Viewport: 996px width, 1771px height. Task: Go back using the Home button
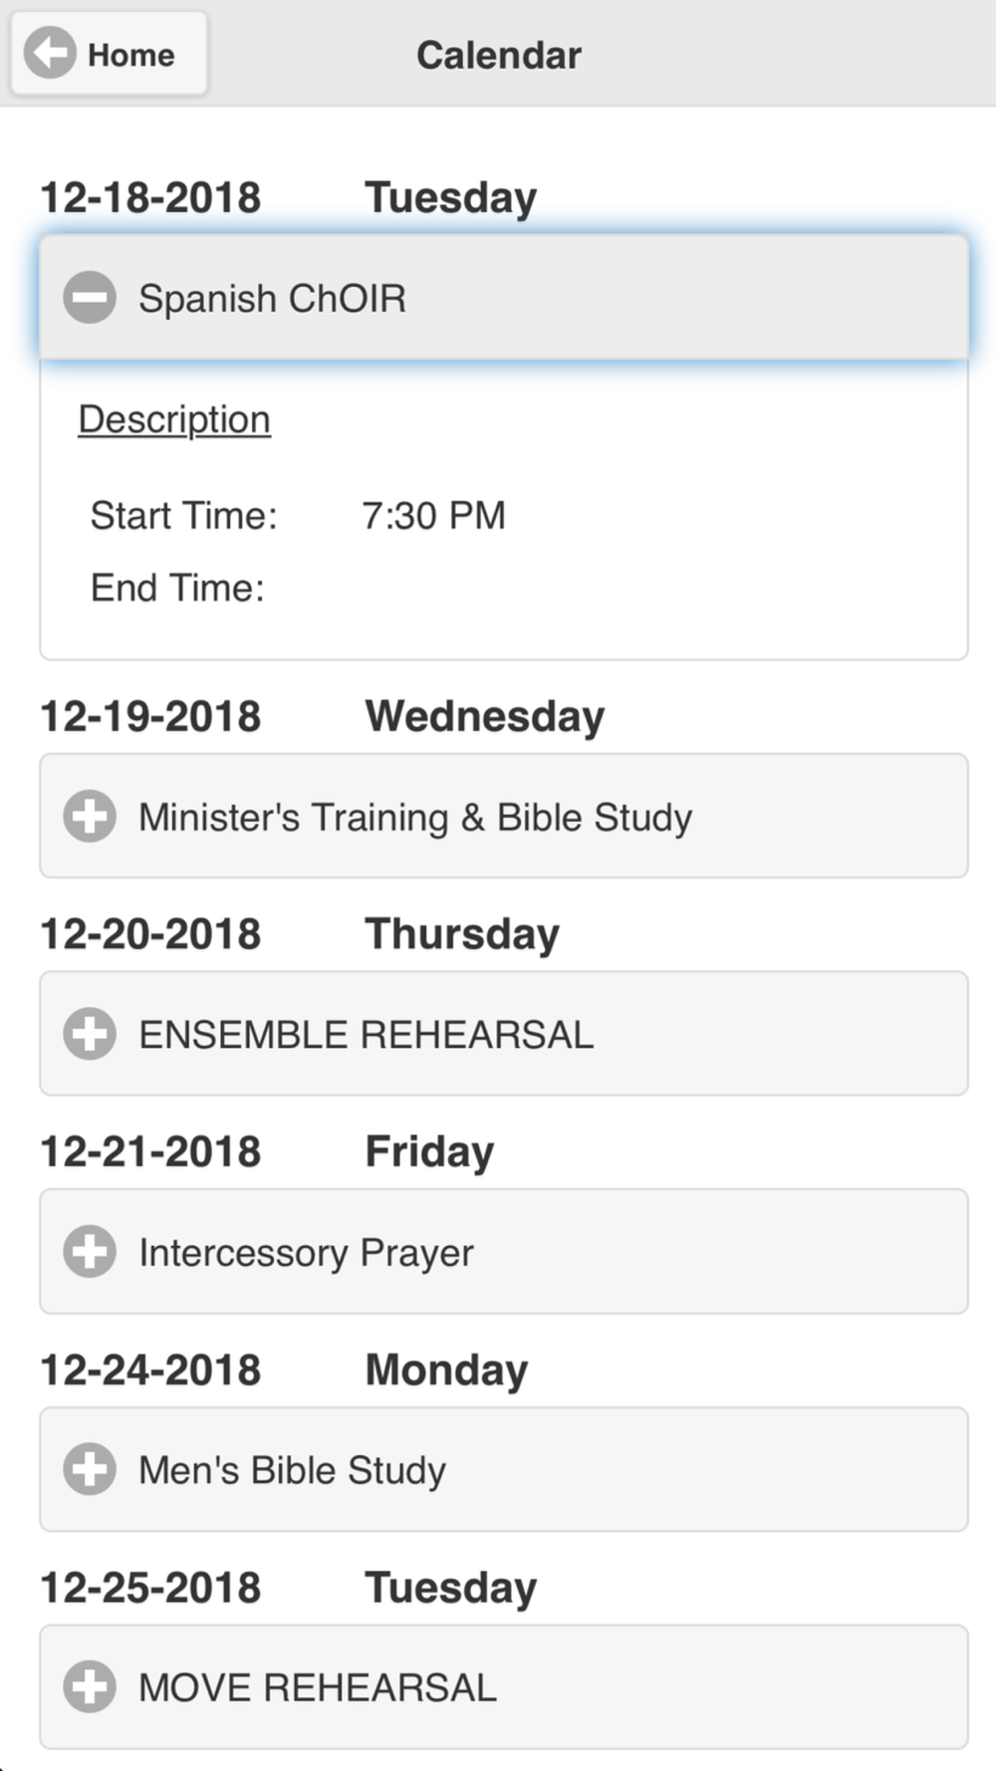(109, 54)
